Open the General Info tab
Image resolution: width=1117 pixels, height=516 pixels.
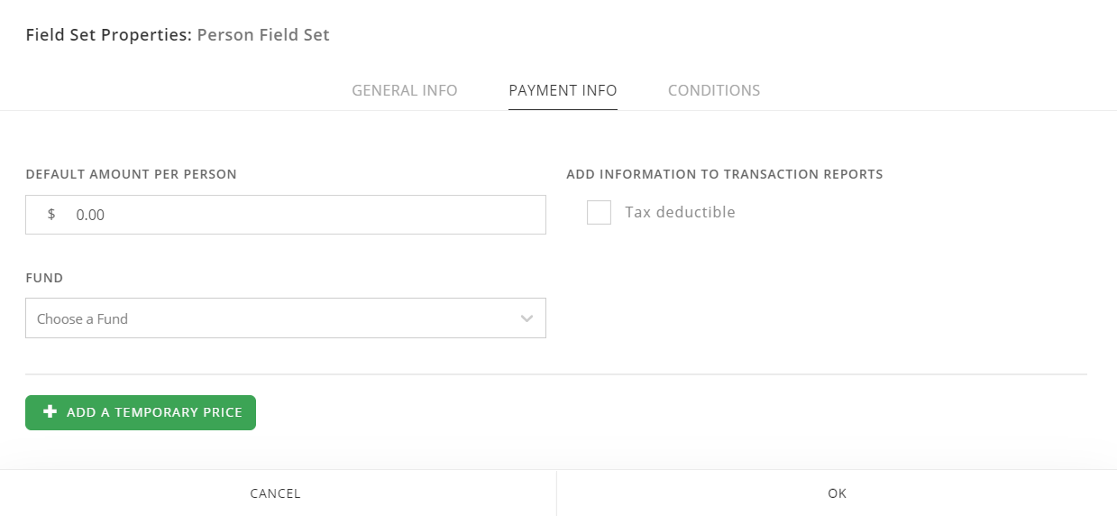(405, 90)
